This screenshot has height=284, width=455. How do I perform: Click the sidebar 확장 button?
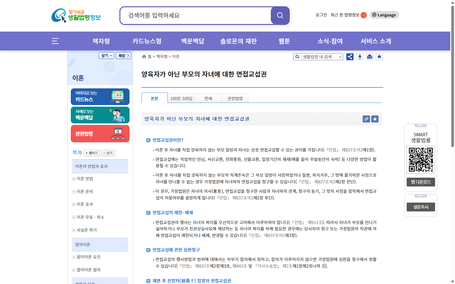(x=123, y=56)
